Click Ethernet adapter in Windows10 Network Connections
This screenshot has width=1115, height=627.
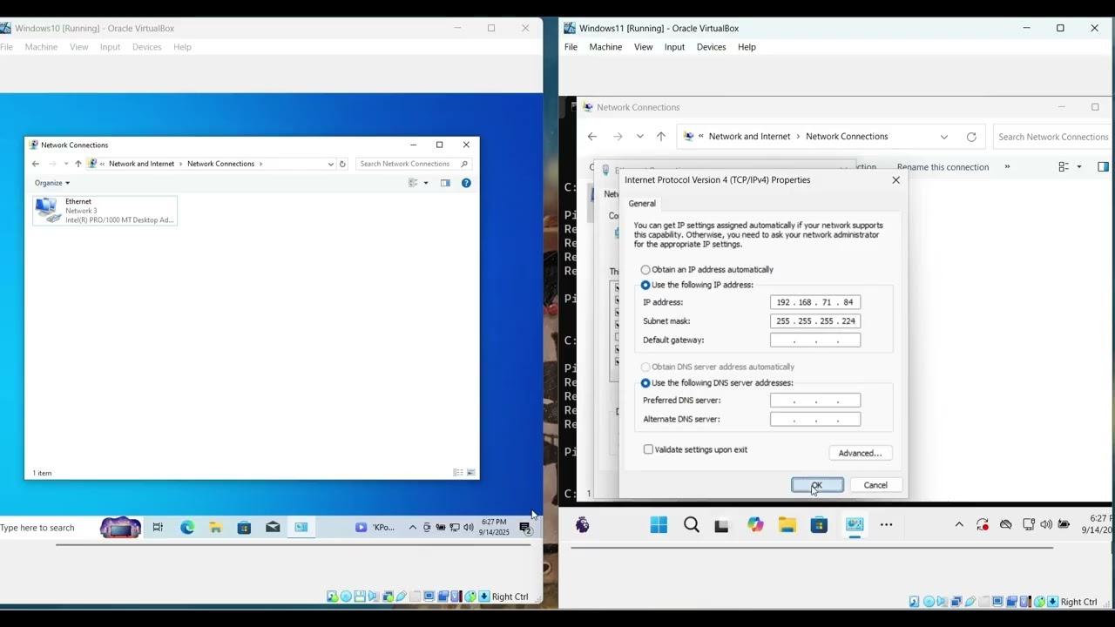click(105, 211)
